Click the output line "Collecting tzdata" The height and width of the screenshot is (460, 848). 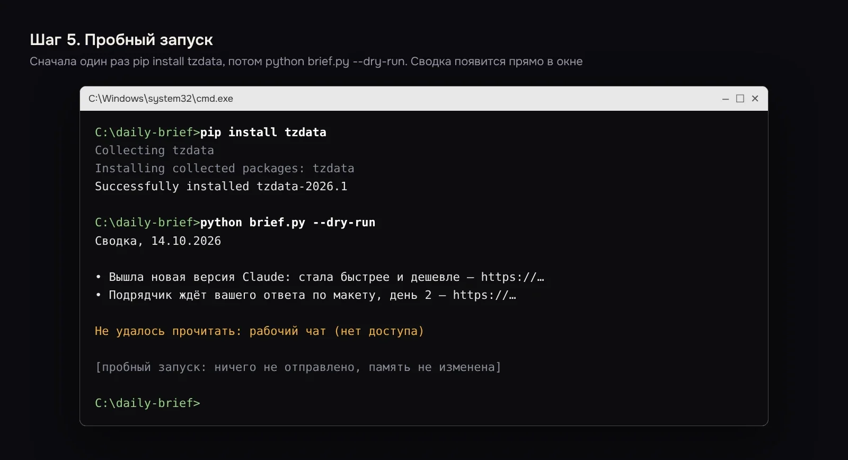(154, 151)
